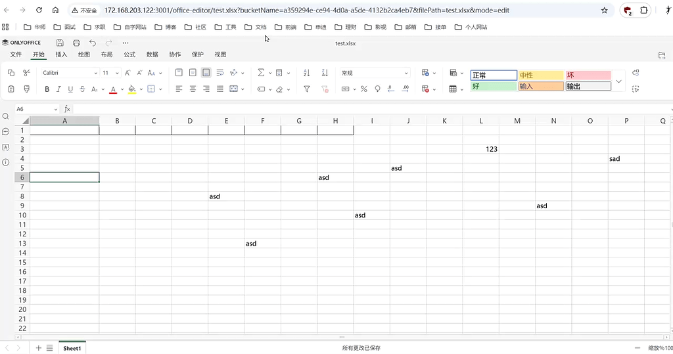The image size is (673, 354).
Task: Open the Orientation dropdown arrow
Action: point(243,74)
